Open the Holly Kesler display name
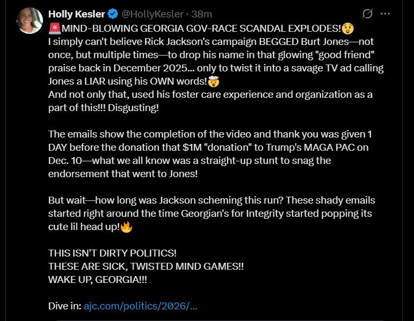The height and width of the screenshot is (321, 414). click(76, 14)
